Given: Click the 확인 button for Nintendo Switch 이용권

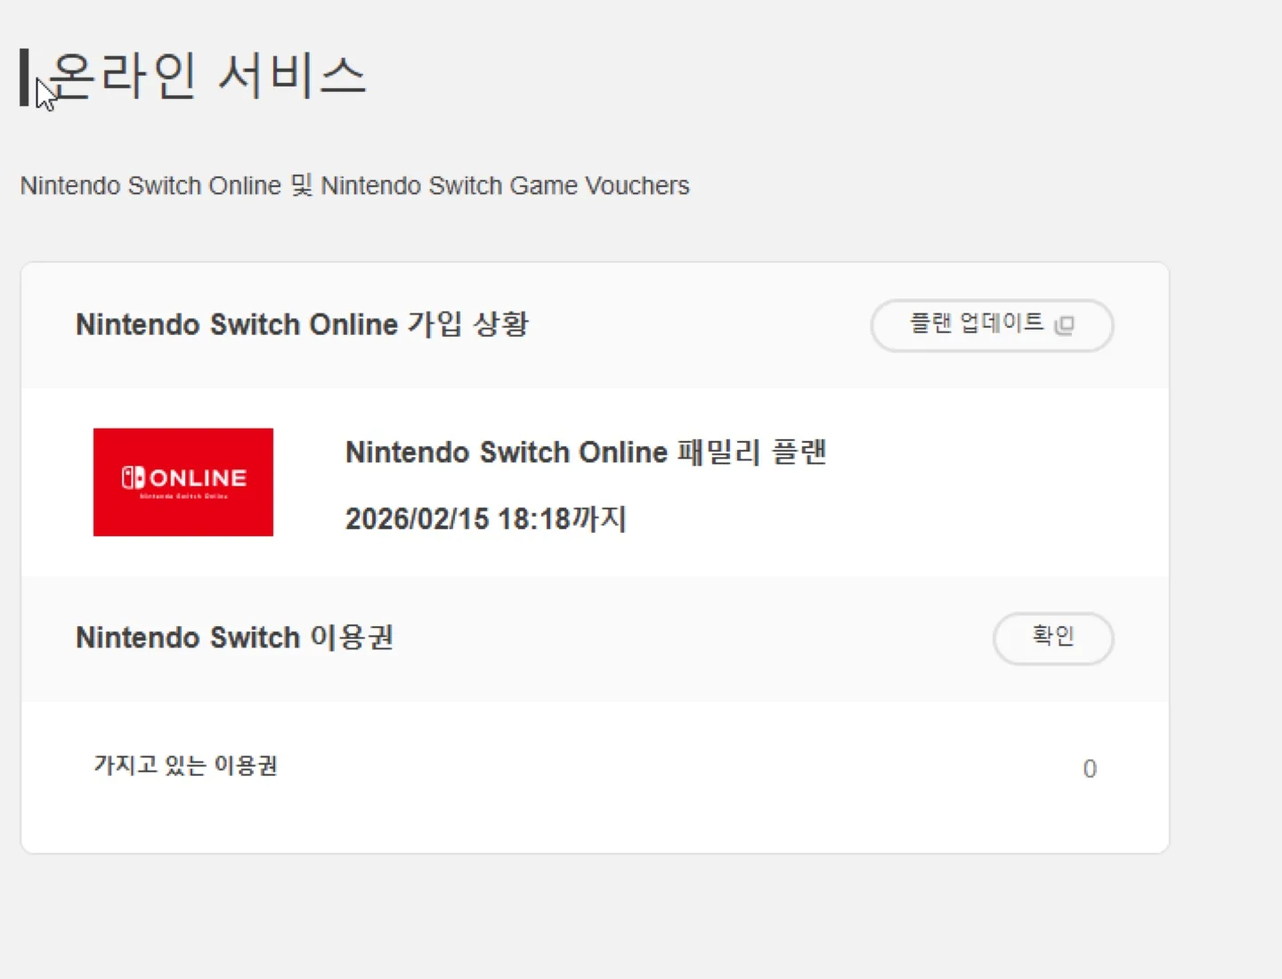Looking at the screenshot, I should [x=1053, y=638].
